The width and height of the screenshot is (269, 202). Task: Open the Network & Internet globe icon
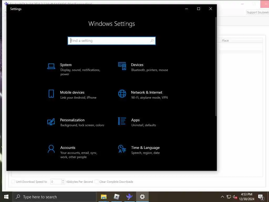tap(122, 94)
